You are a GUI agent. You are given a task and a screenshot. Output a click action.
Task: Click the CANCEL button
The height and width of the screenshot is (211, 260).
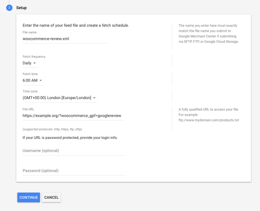pyautogui.click(x=52, y=197)
